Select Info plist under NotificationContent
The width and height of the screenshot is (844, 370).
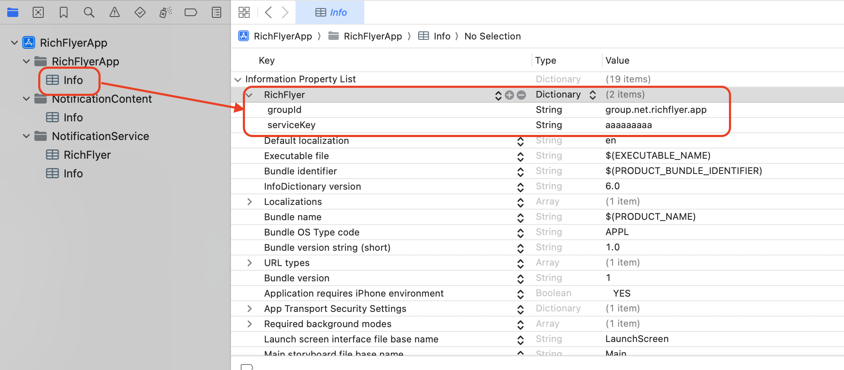65,118
